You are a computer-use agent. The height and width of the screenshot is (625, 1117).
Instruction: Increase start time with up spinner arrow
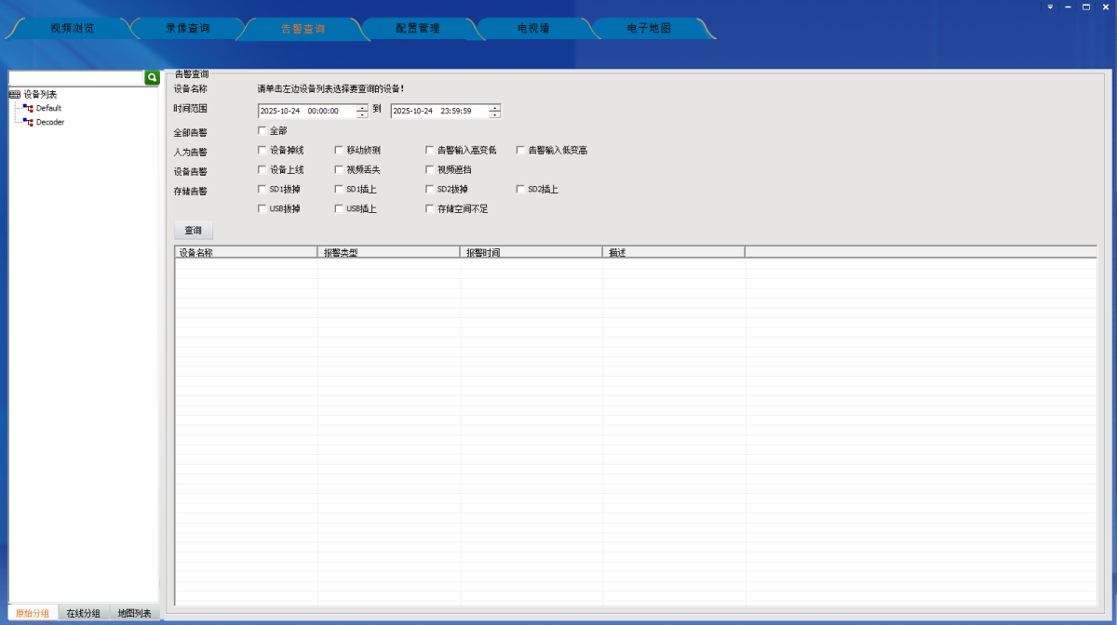click(x=362, y=108)
